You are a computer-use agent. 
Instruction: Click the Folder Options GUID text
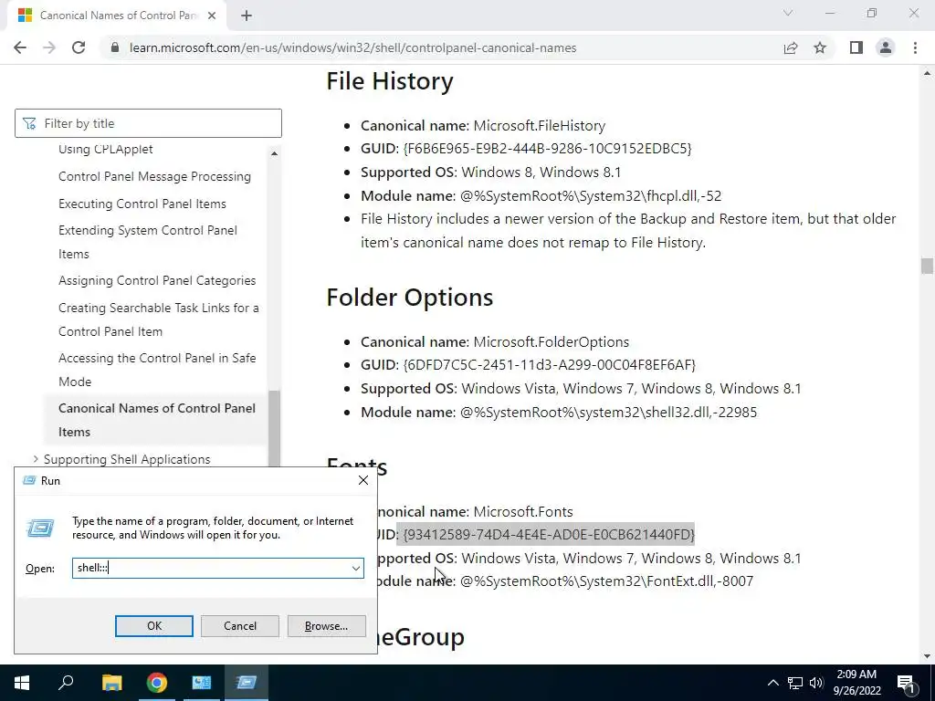tap(549, 365)
